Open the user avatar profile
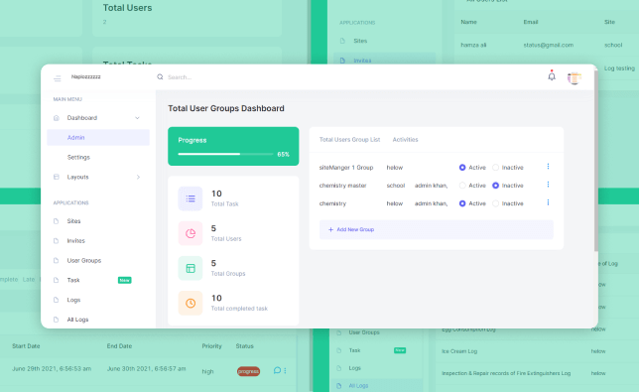639x392 pixels. (574, 77)
